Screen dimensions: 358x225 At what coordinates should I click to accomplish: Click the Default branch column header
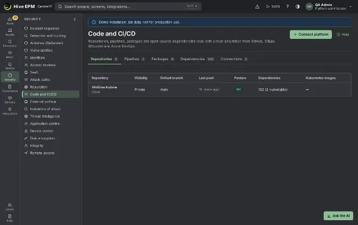coord(172,78)
